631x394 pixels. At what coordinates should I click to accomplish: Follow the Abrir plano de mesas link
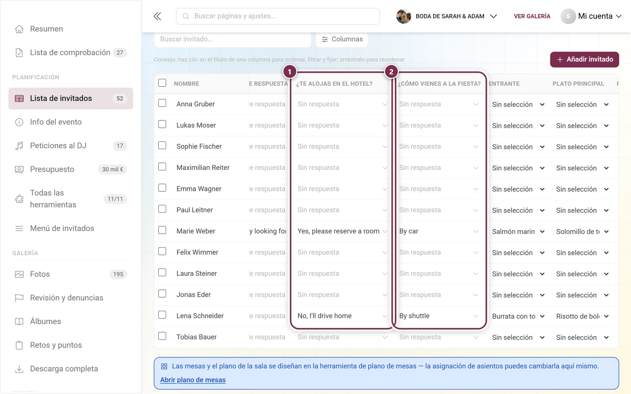point(193,380)
